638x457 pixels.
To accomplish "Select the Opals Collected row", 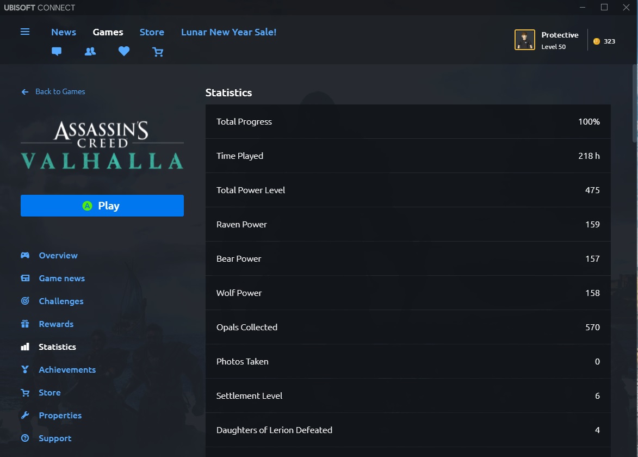I will (x=408, y=327).
